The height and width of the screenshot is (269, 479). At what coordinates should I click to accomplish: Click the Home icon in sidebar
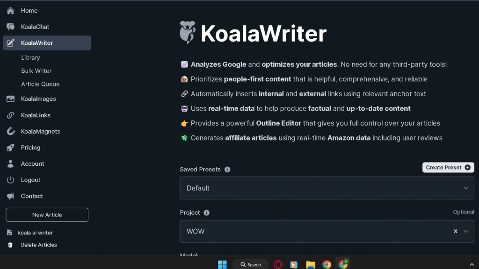click(10, 10)
